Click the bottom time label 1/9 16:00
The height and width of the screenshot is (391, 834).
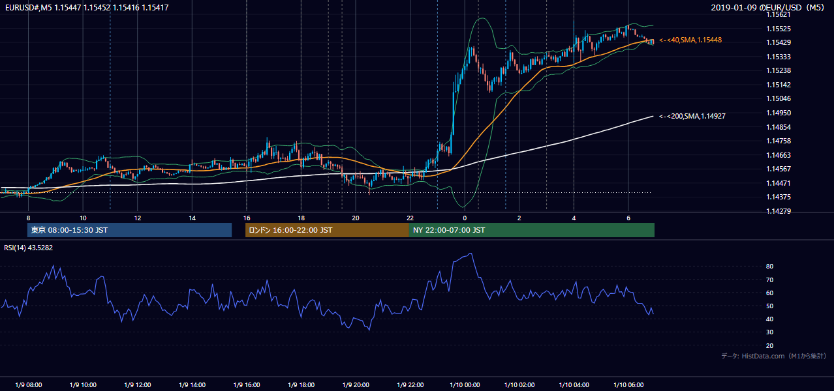(246, 385)
